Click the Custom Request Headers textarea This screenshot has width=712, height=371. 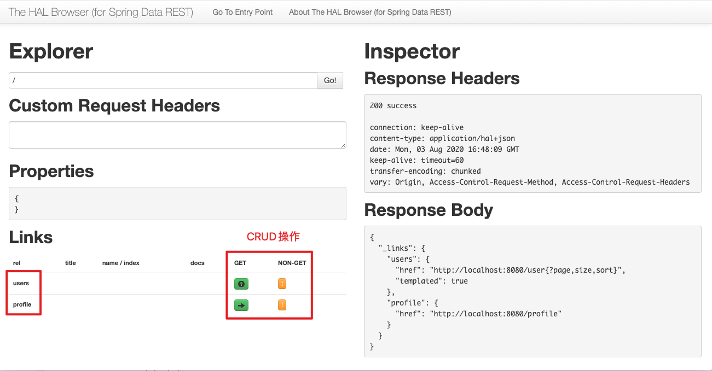click(x=177, y=134)
